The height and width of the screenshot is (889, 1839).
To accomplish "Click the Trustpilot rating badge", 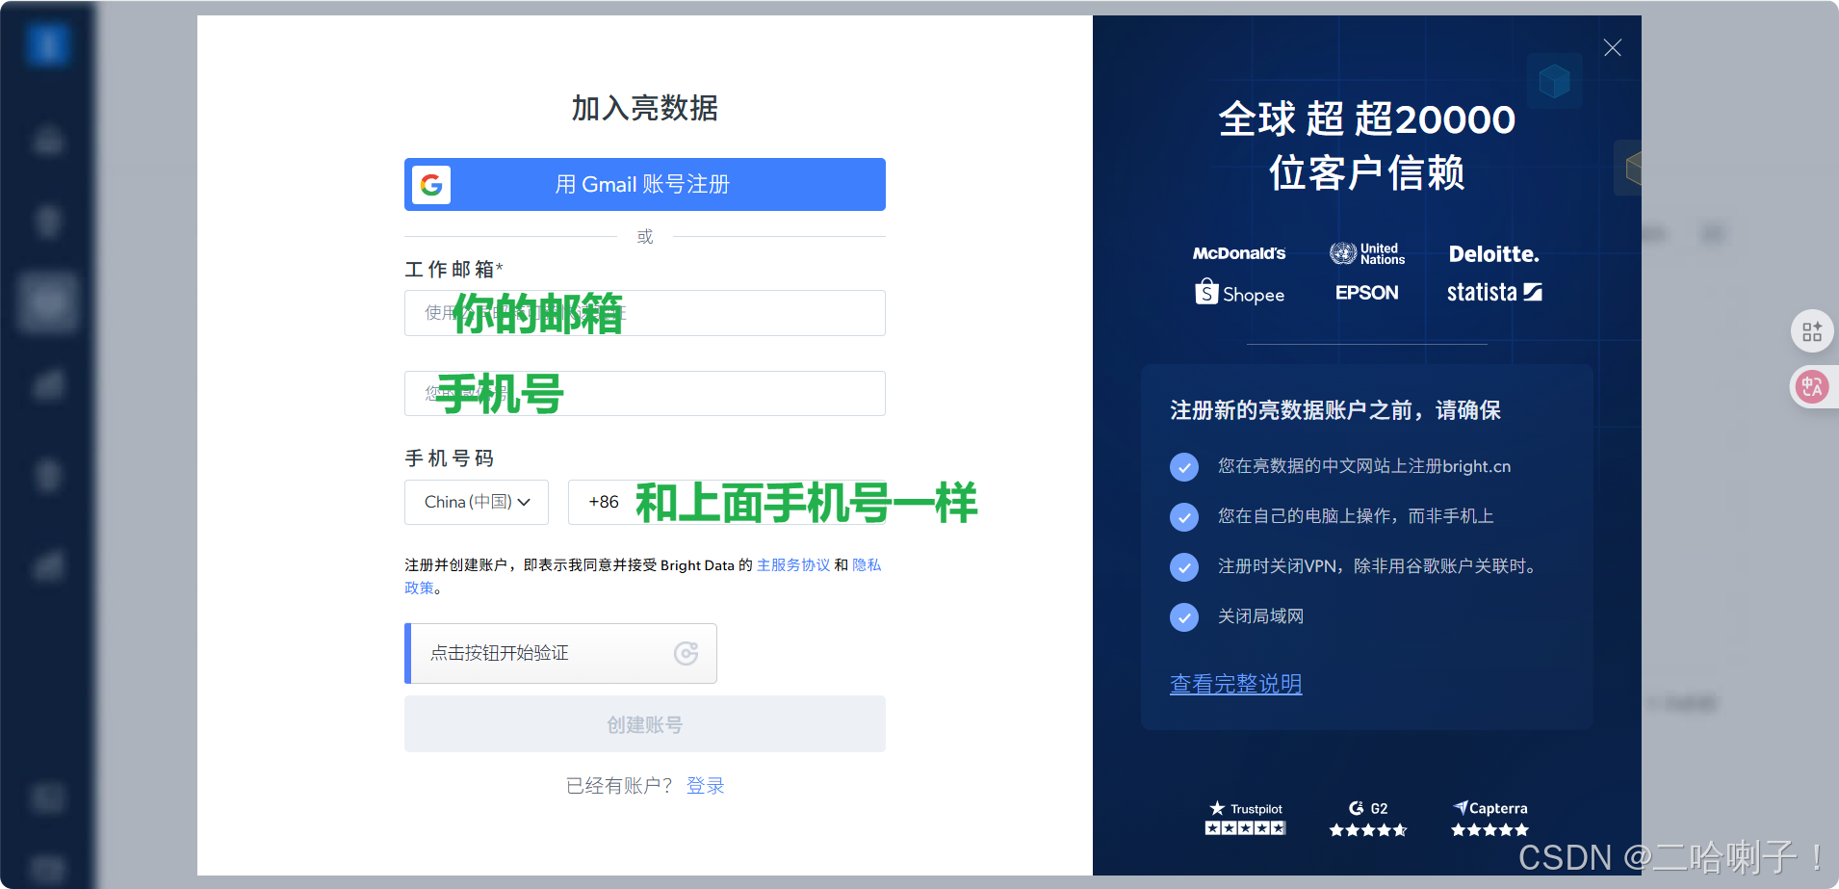I will pos(1246,818).
